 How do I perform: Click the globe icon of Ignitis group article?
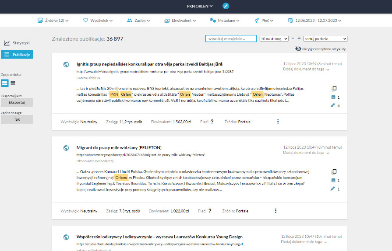[x=66, y=65]
